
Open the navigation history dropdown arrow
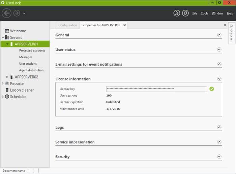24,13
